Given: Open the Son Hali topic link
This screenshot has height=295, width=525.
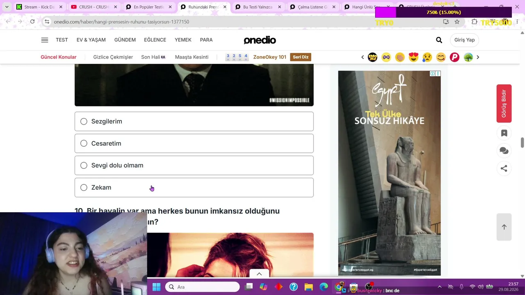Looking at the screenshot, I should click(x=153, y=57).
